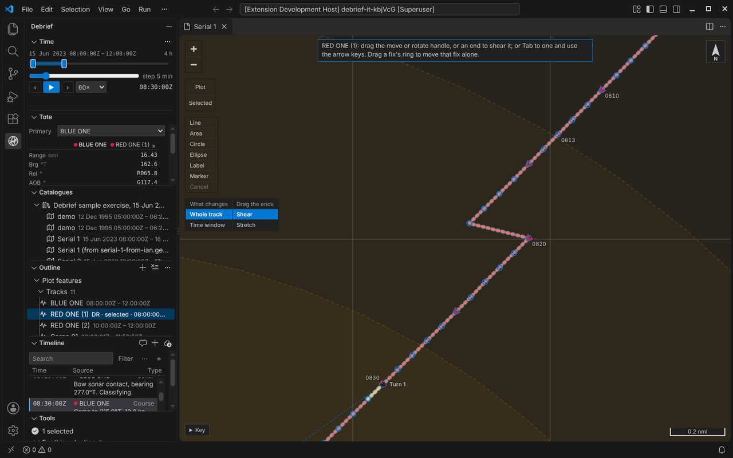Play the time animation
Viewport: 733px width, 458px height.
tap(52, 87)
